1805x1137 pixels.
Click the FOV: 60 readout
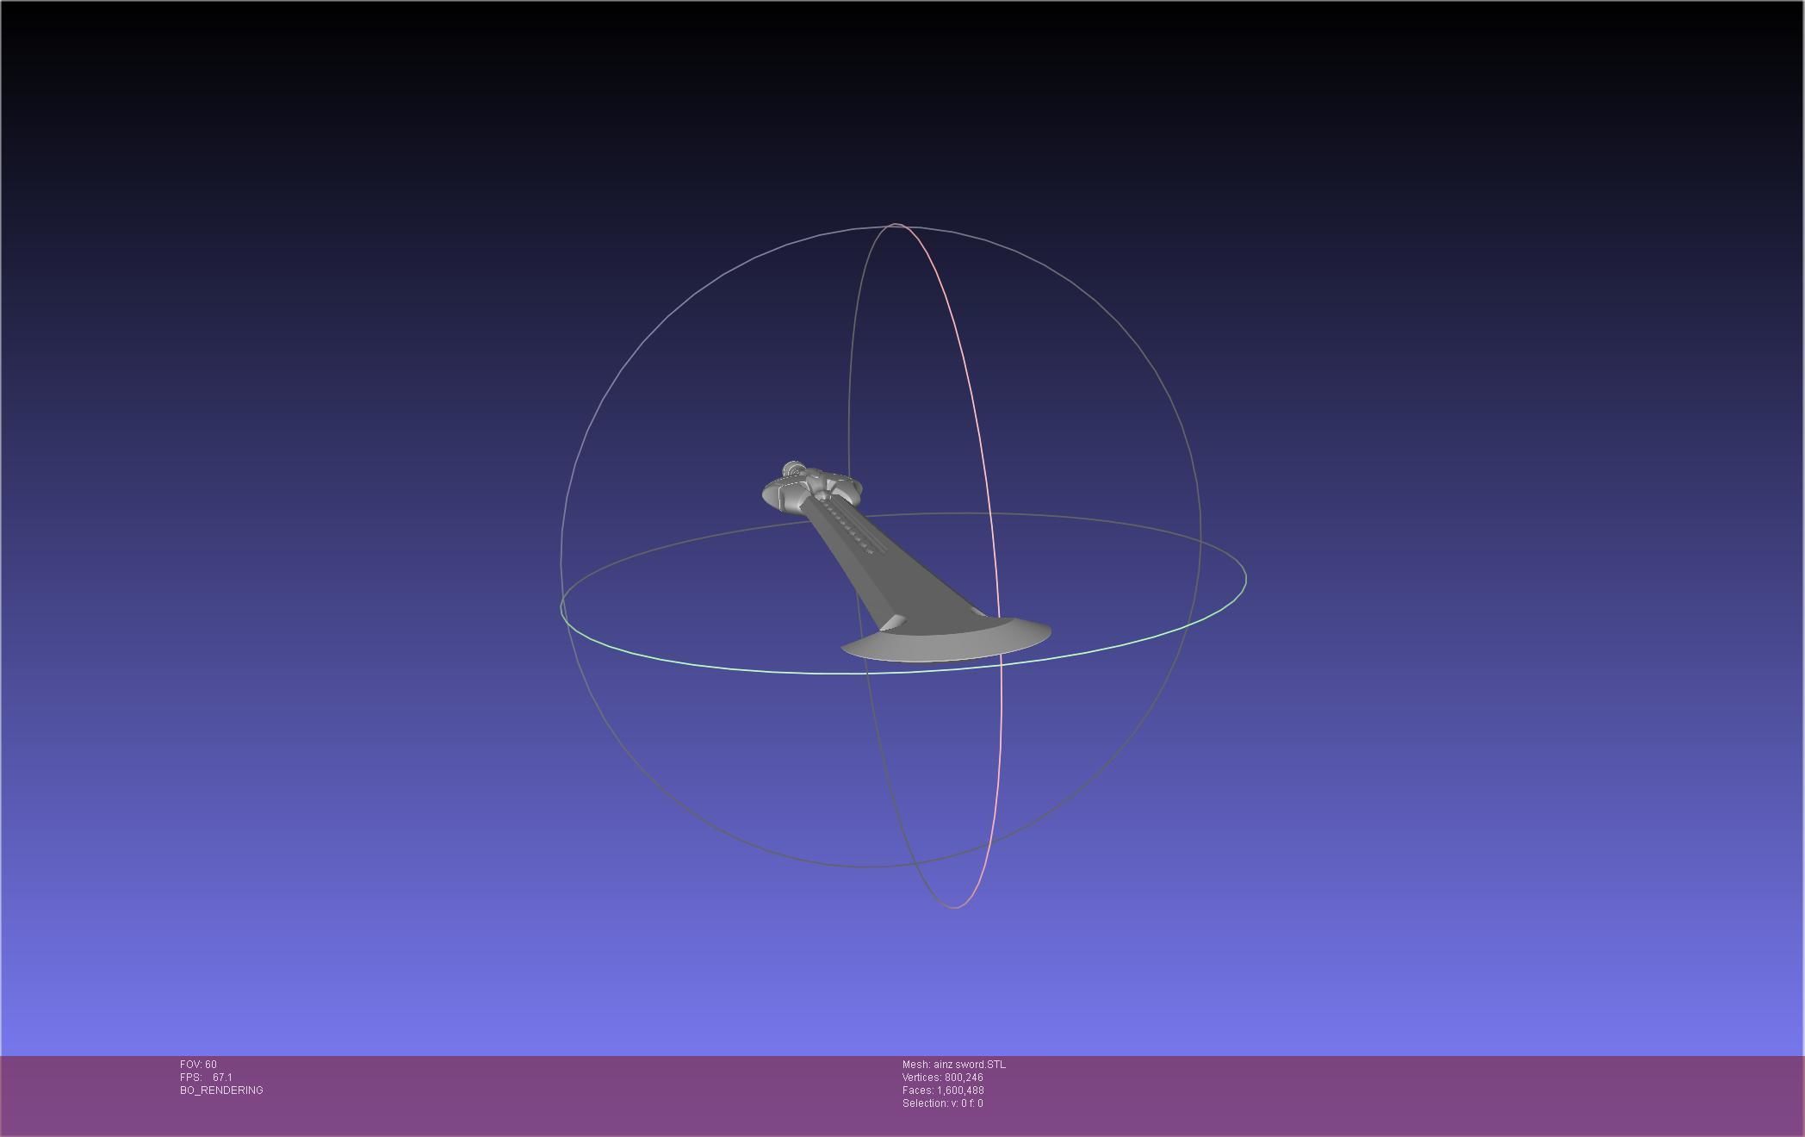(x=198, y=1065)
